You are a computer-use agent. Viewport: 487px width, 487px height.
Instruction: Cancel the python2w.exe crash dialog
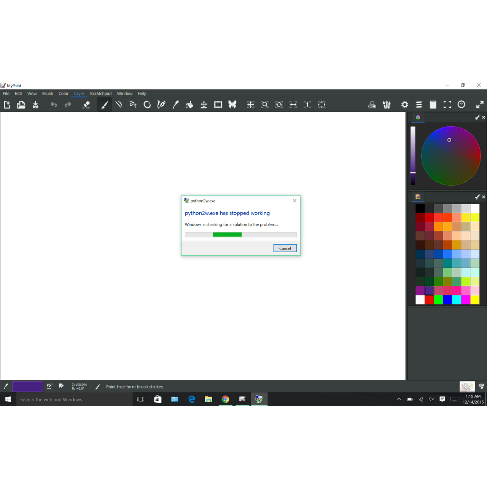point(285,248)
